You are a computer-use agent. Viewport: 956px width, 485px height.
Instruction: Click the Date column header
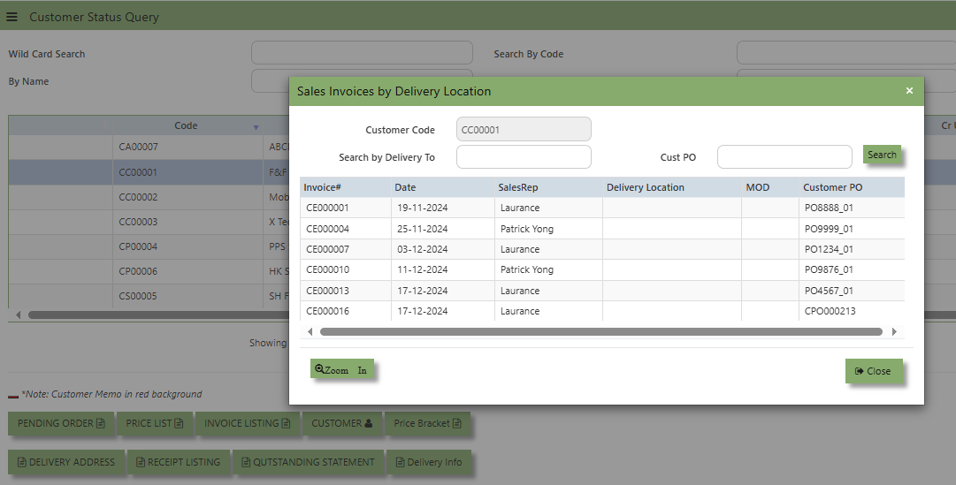[x=443, y=187]
